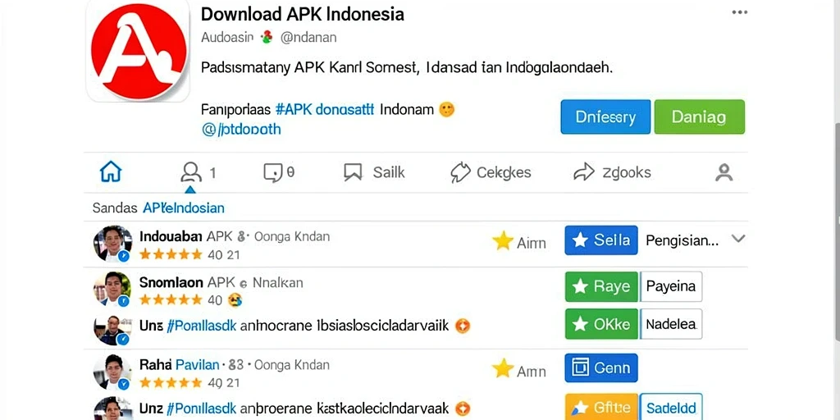The height and width of the screenshot is (420, 840).
Task: Open the Raha Pavilan reviewer avatar
Action: tap(112, 372)
